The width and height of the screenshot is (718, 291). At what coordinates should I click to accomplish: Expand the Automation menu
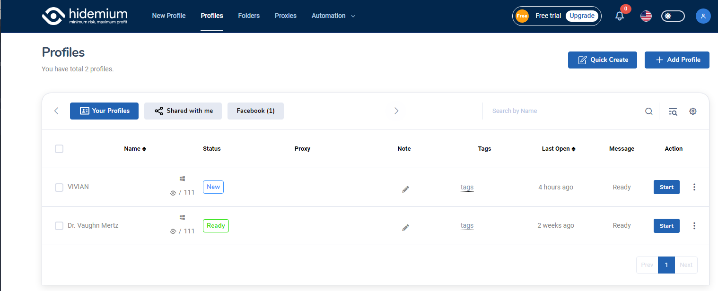333,16
